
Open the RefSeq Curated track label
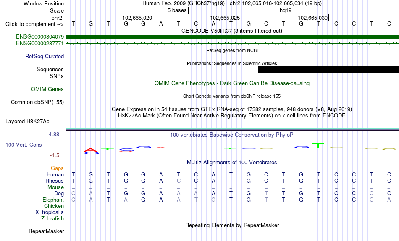tap(45, 57)
